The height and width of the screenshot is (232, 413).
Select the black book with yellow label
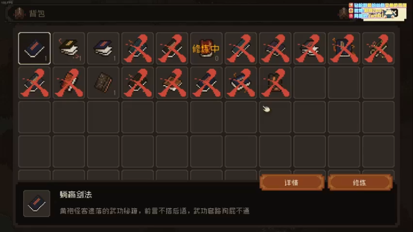(69, 48)
